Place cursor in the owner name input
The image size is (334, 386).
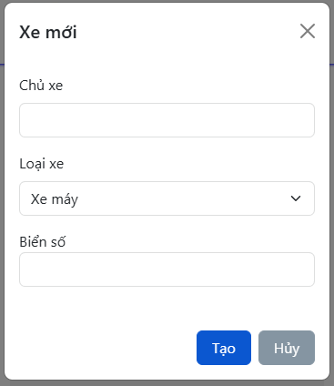point(167,120)
